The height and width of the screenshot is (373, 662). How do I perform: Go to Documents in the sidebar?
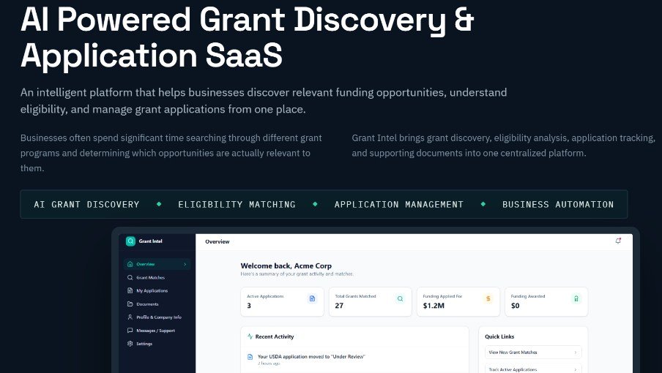tap(157, 304)
